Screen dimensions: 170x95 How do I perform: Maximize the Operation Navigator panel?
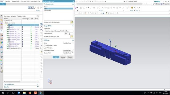pyautogui.click(x=38, y=16)
